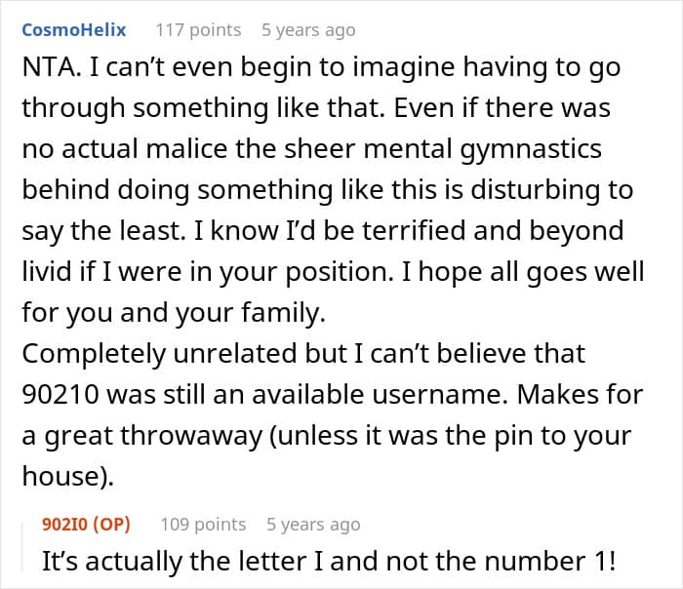Click the 109 points score on reply
Viewport: 683px width, 589px height.
tap(203, 524)
